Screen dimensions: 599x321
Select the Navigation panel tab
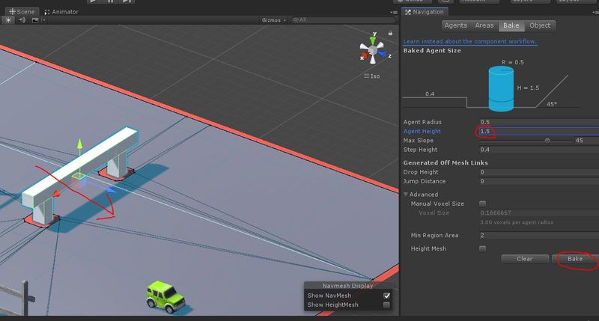[425, 12]
